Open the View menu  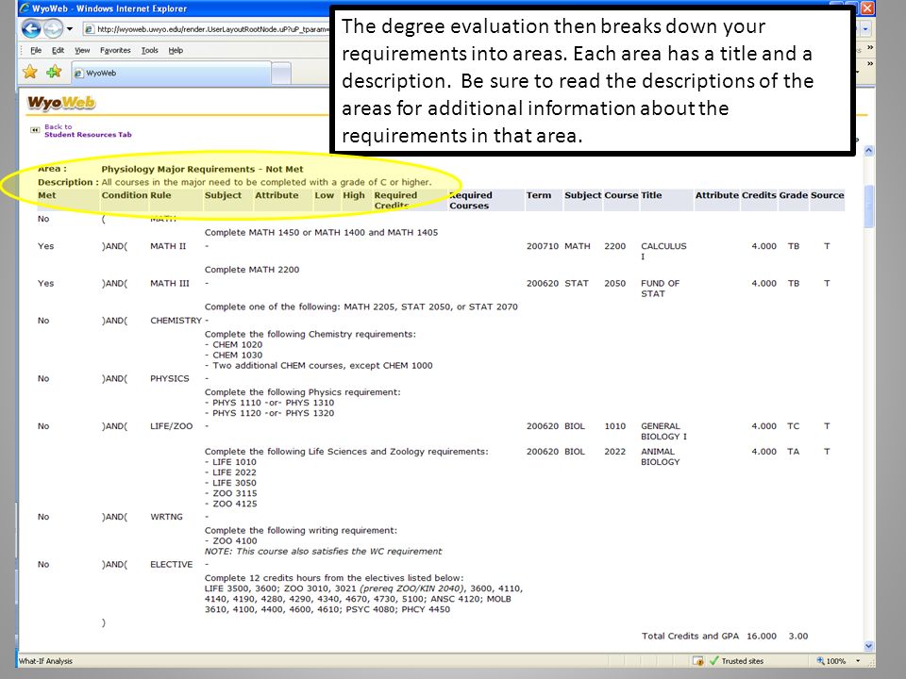point(82,50)
